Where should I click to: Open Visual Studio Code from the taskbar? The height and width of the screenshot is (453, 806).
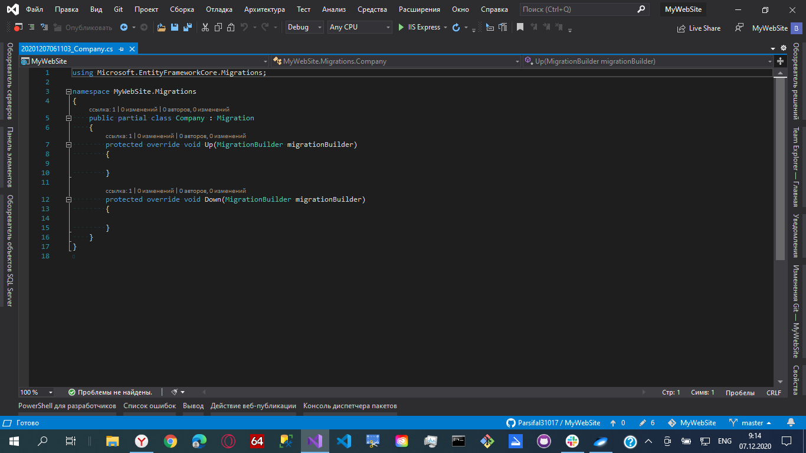(x=343, y=441)
